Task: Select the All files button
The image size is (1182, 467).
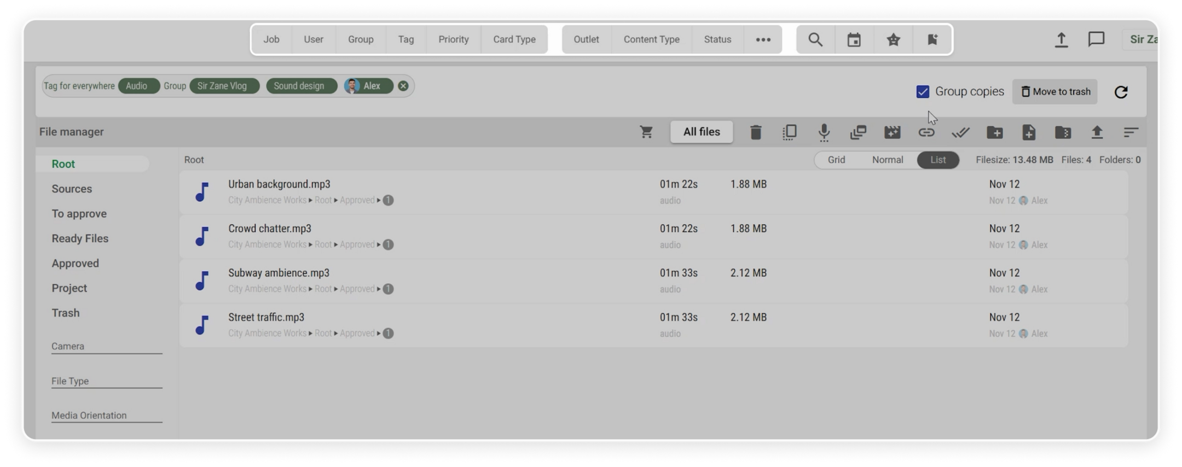Action: point(702,132)
